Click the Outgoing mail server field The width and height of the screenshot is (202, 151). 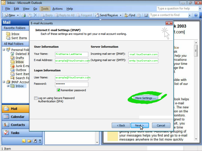(x=143, y=61)
